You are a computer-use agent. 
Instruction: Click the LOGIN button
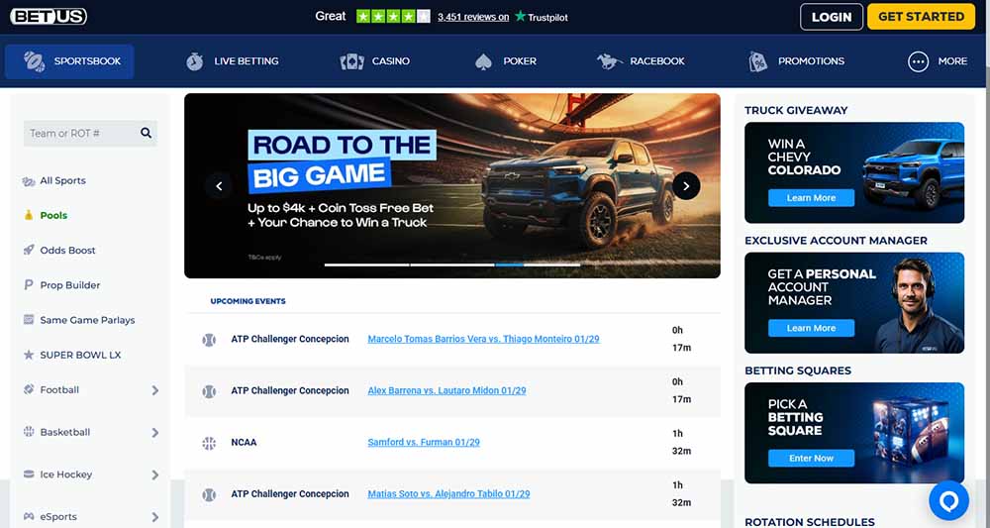832,17
